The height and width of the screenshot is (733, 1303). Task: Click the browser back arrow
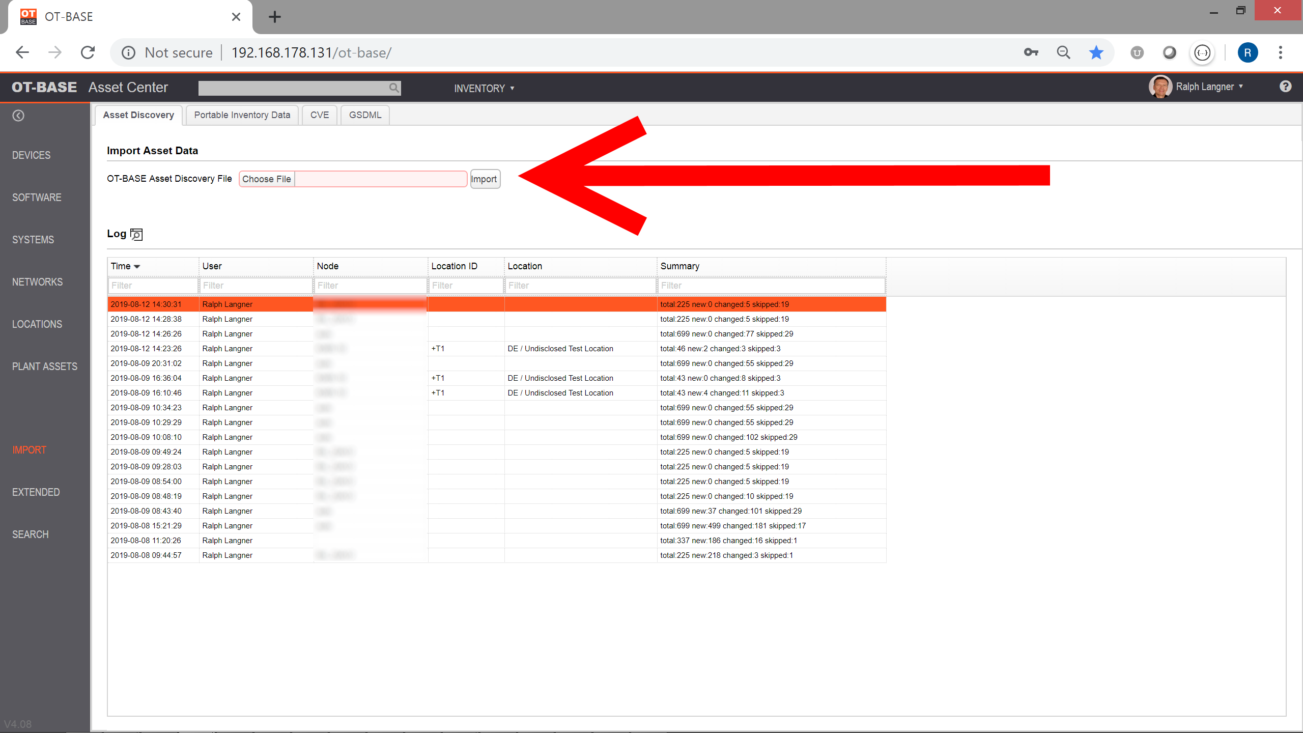coord(22,52)
